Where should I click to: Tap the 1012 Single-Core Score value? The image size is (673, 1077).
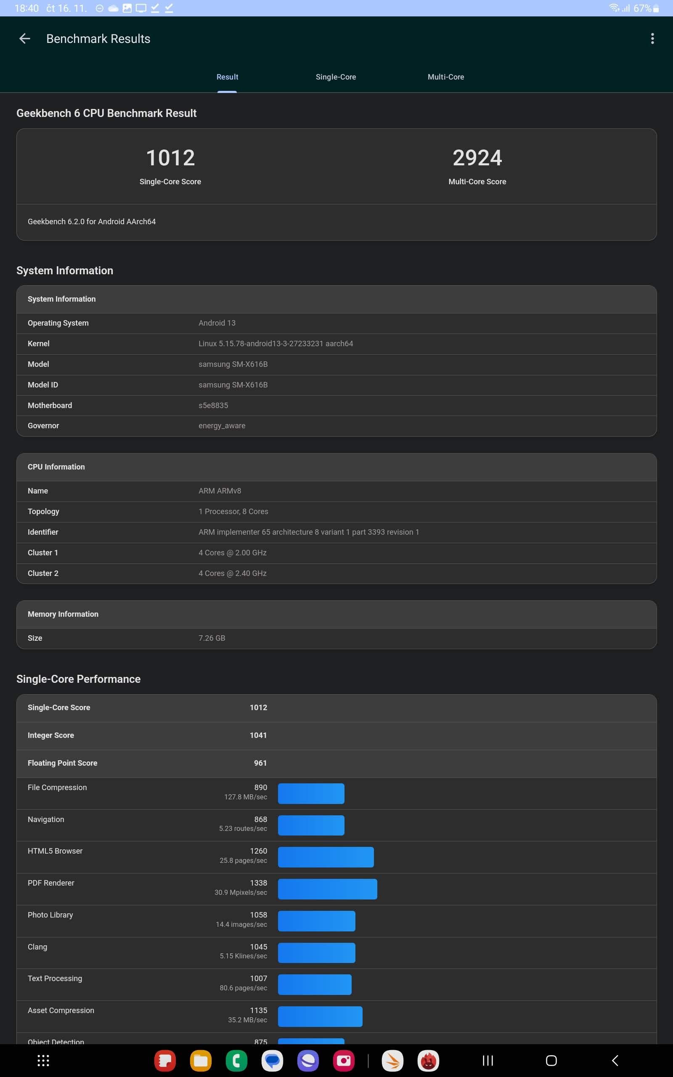point(170,157)
